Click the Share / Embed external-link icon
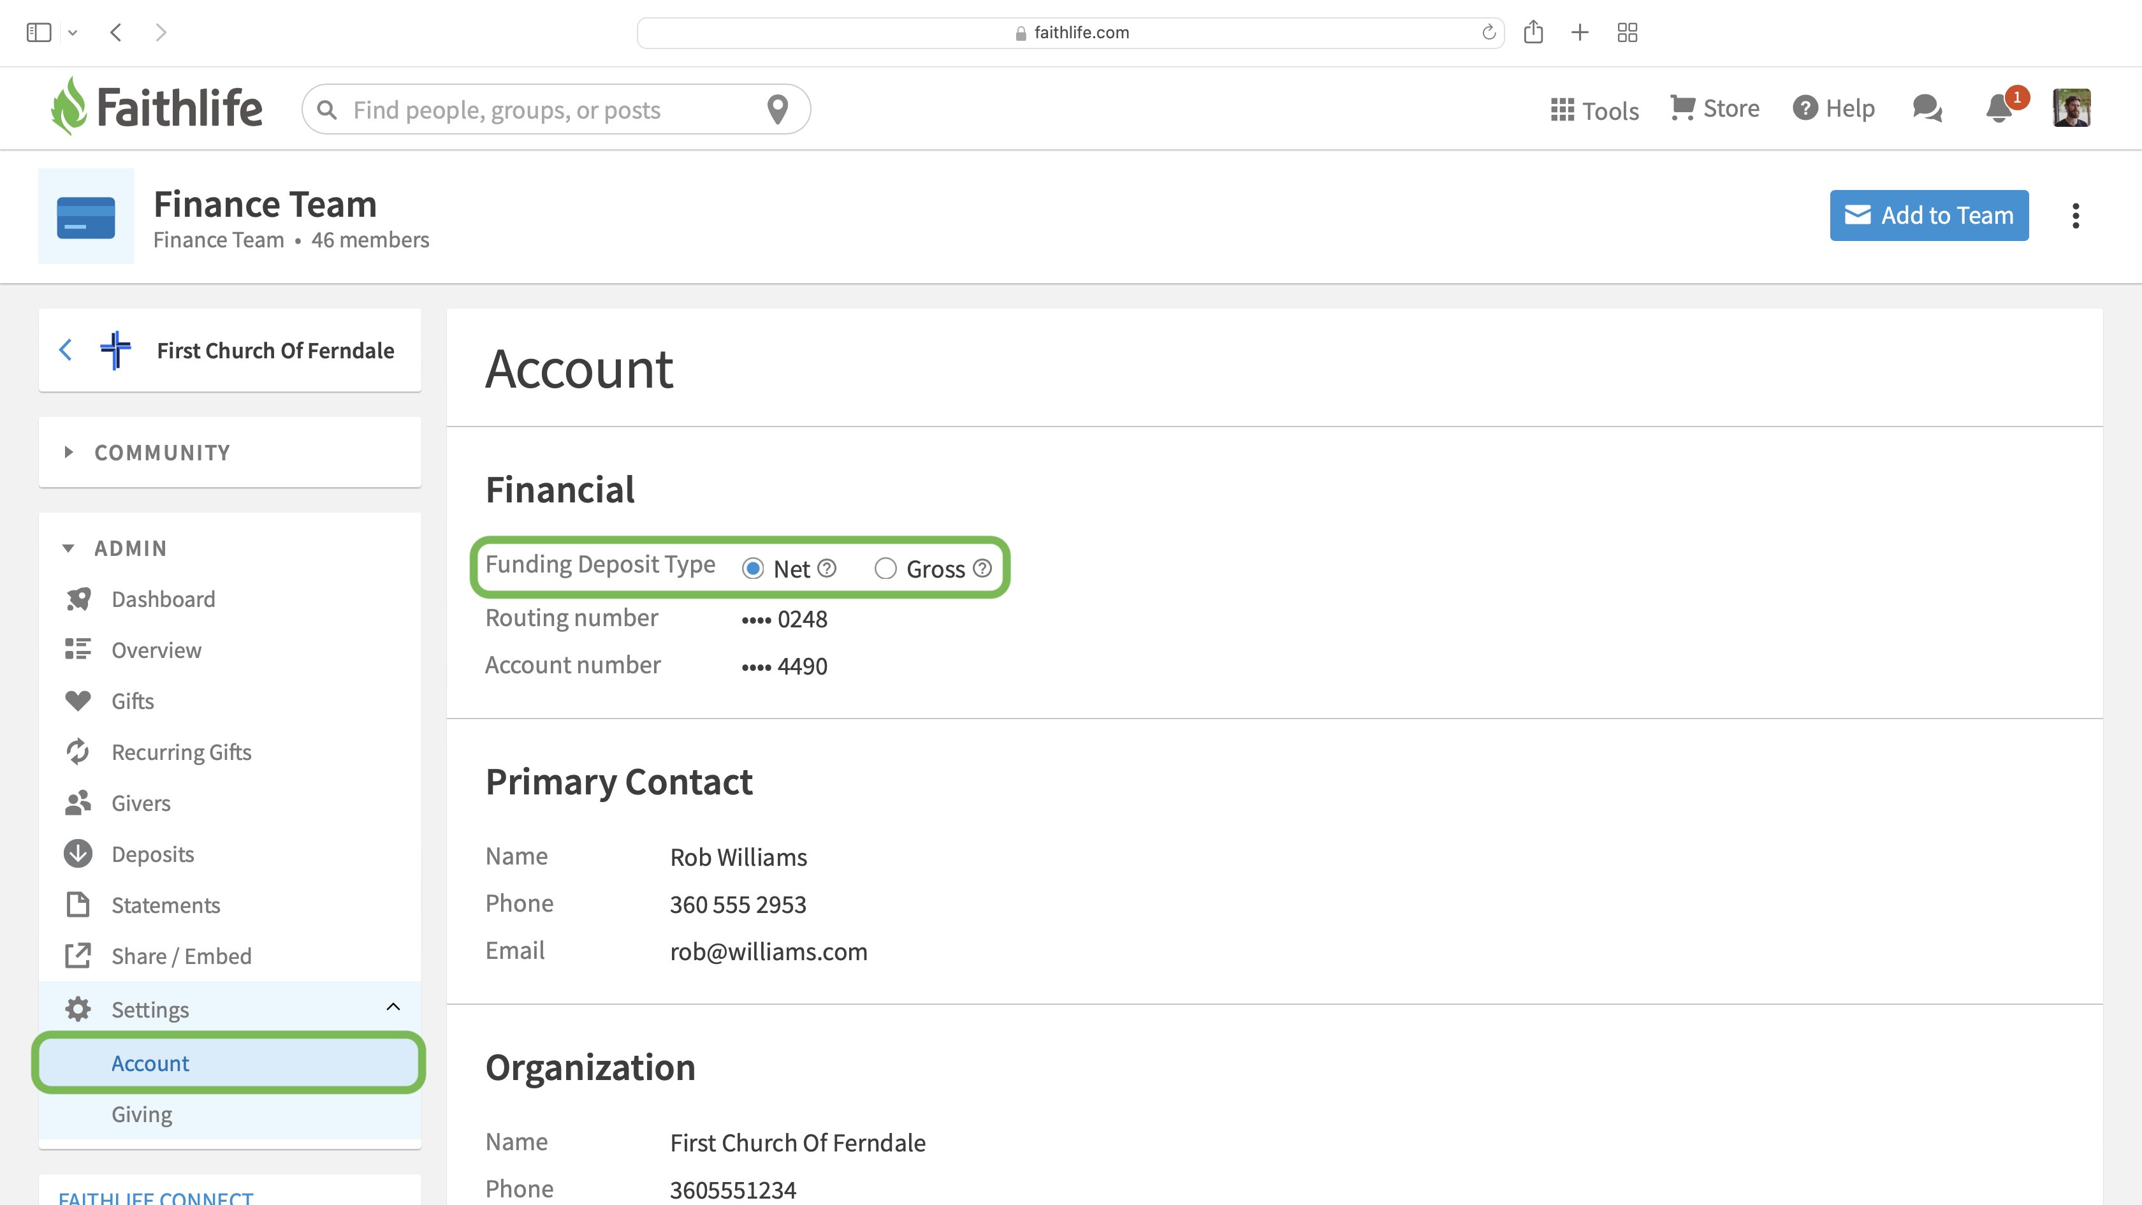Image resolution: width=2142 pixels, height=1205 pixels. (x=78, y=956)
